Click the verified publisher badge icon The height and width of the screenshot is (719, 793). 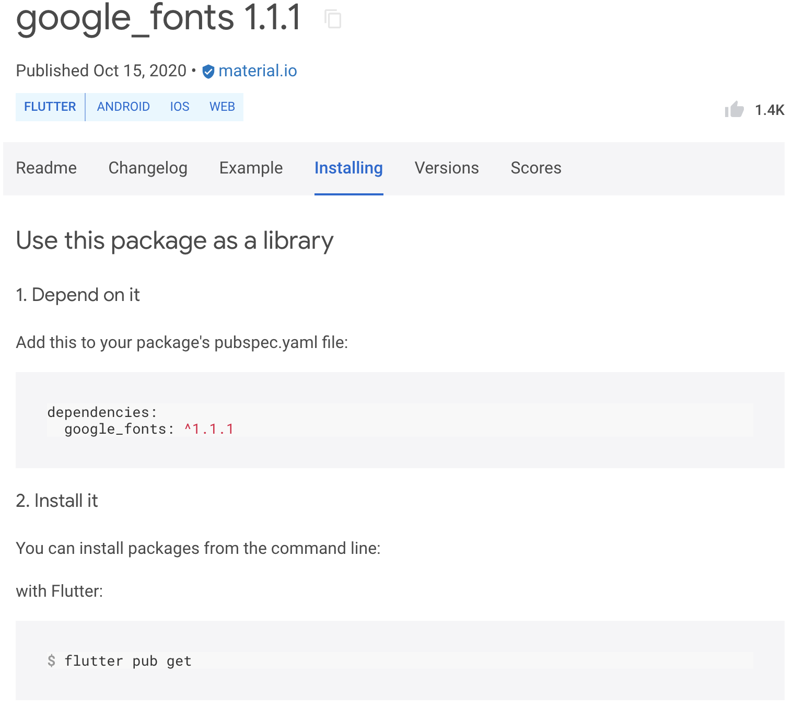click(x=208, y=72)
